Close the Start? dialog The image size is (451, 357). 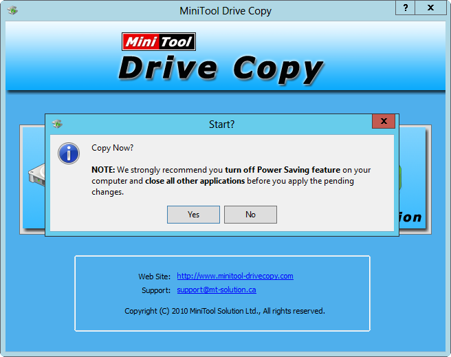tap(384, 121)
